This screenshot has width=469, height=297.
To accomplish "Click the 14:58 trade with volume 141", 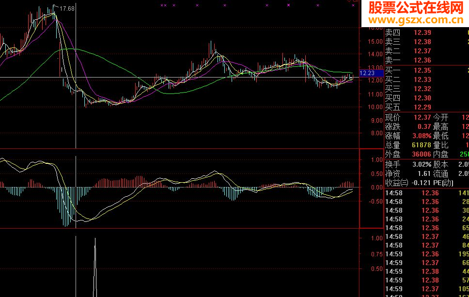I will [427, 193].
